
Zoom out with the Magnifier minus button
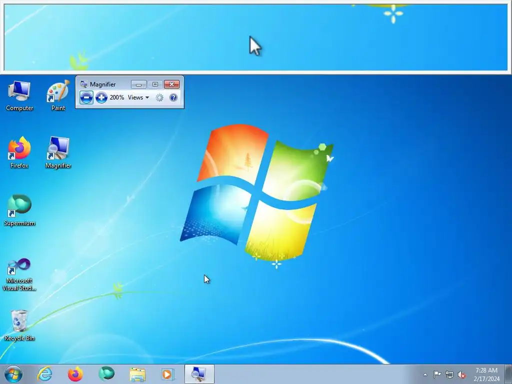pyautogui.click(x=86, y=97)
